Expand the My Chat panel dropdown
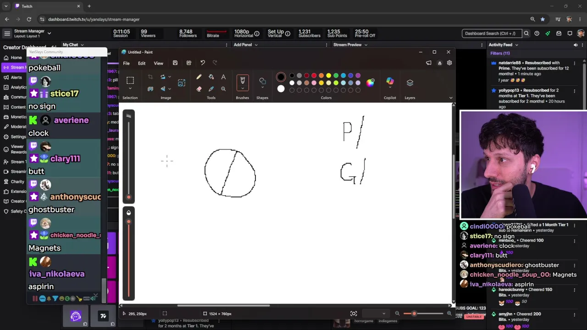The height and width of the screenshot is (330, 587). (82, 45)
